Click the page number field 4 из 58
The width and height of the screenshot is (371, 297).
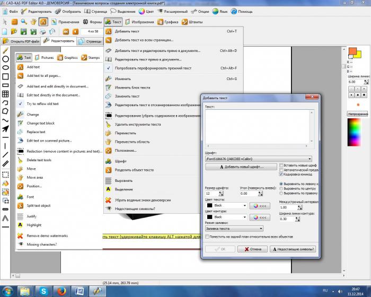[x=93, y=31]
